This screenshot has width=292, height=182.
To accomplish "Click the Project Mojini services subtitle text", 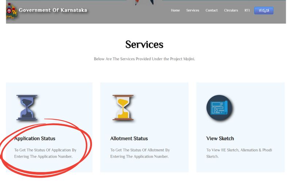I will click(x=144, y=59).
